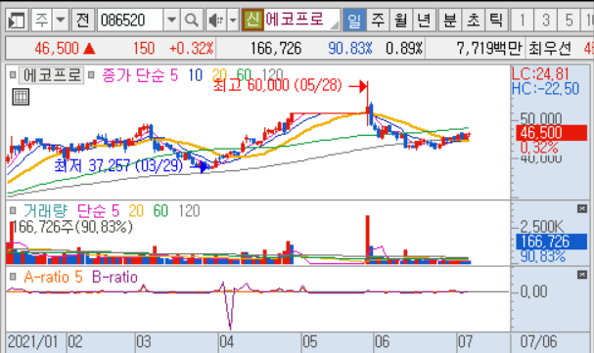Click the 종가 단순 moving average label

click(132, 75)
